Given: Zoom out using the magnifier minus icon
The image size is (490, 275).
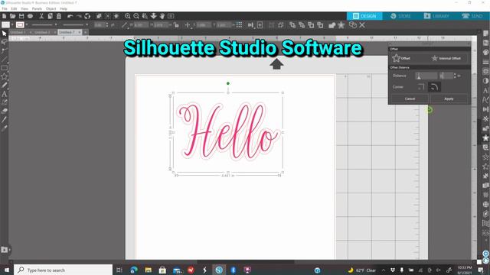Looking at the screenshot, I should [136, 16].
